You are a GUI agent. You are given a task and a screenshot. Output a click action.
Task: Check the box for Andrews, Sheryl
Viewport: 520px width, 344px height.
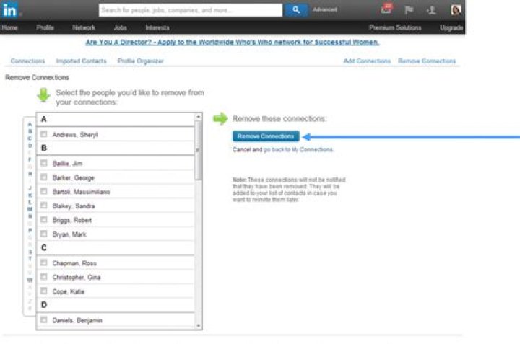(x=44, y=134)
